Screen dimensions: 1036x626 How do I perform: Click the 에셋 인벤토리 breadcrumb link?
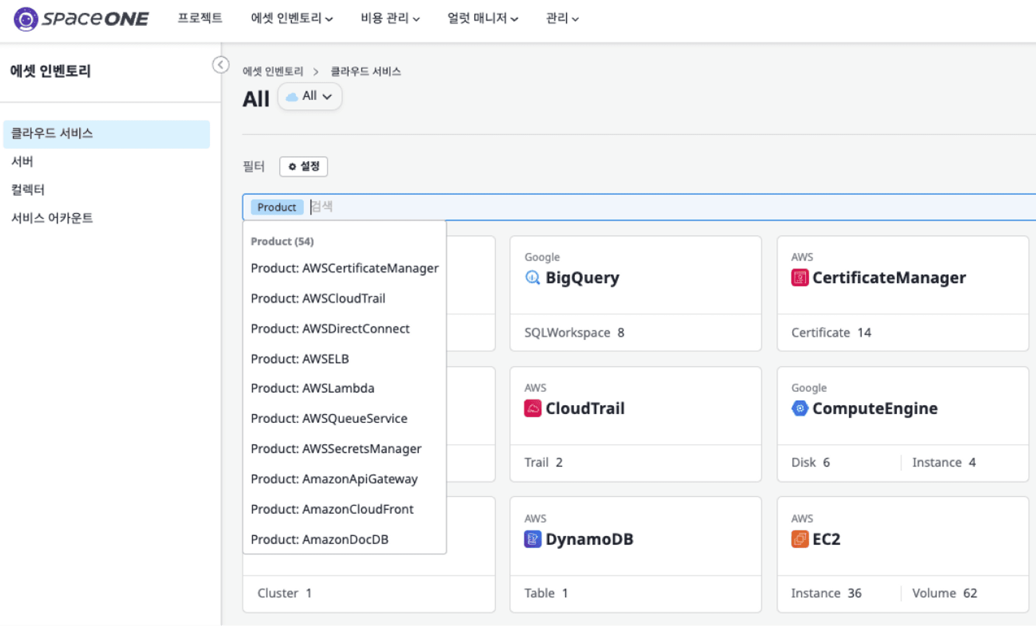click(x=273, y=72)
